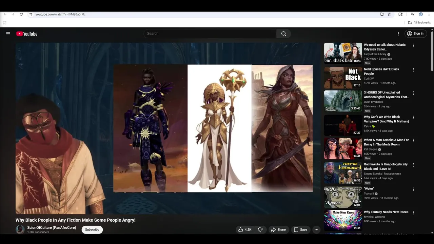Open Mythical Wukong channel name
Viewport: 434px width, 244px height.
(x=374, y=217)
